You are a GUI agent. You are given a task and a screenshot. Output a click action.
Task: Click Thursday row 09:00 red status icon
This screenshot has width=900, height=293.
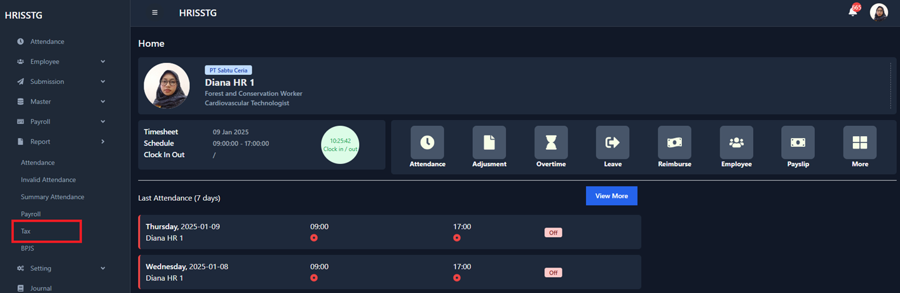[x=314, y=238]
